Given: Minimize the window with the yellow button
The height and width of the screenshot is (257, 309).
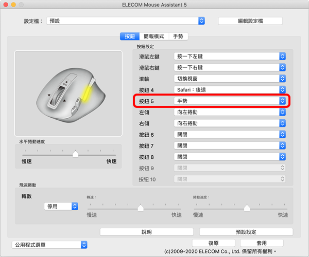Looking at the screenshot, I should pos(13,5).
